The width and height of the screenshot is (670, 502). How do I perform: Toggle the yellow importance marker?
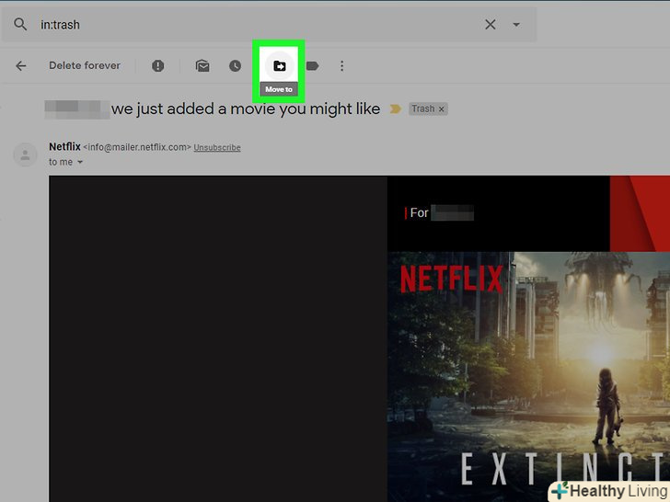pyautogui.click(x=395, y=109)
